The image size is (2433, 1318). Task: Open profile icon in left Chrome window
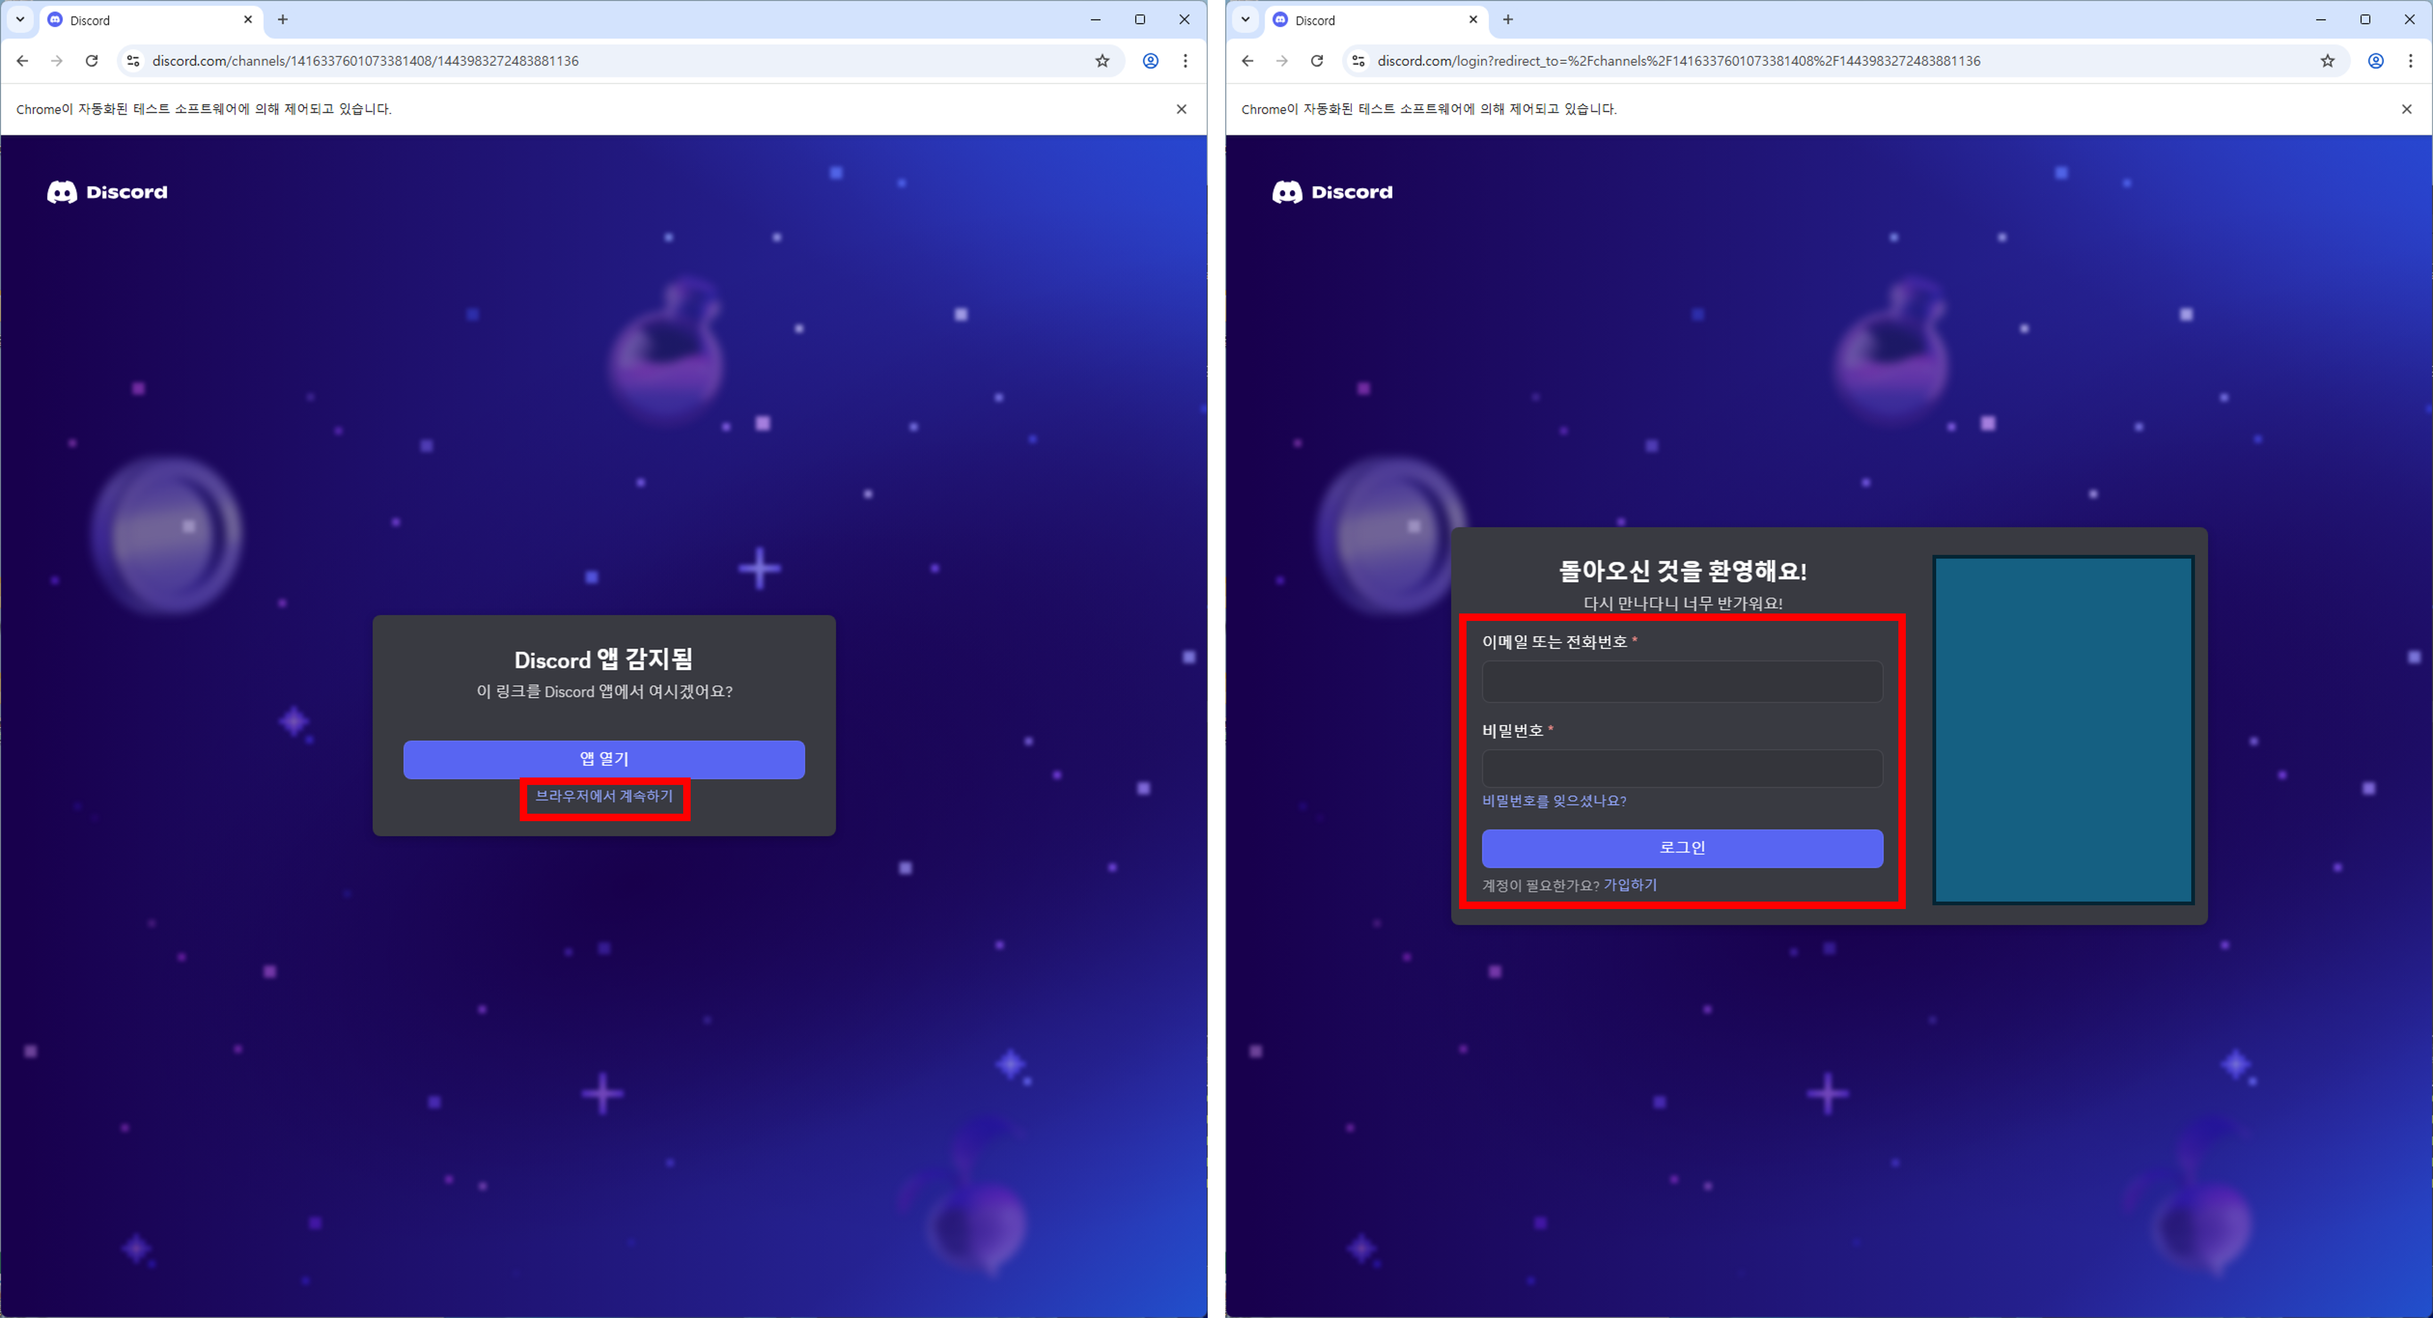coord(1150,61)
